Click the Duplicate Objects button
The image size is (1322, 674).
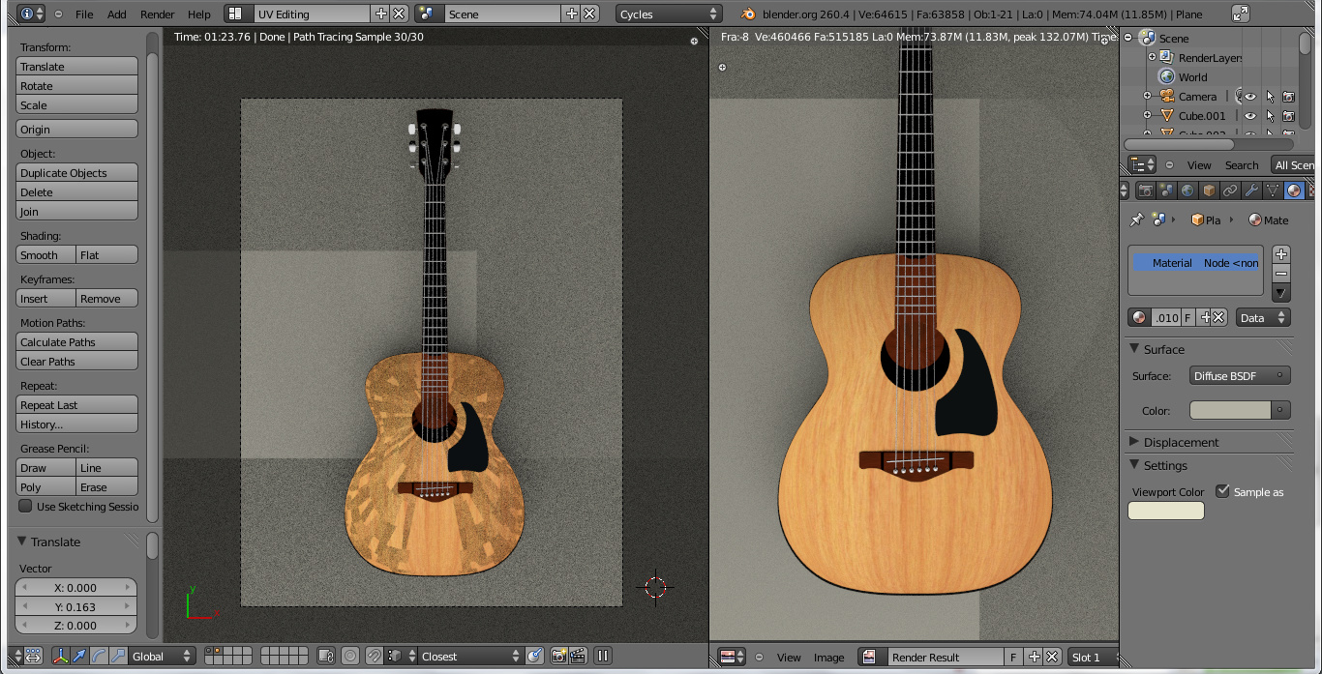[76, 172]
